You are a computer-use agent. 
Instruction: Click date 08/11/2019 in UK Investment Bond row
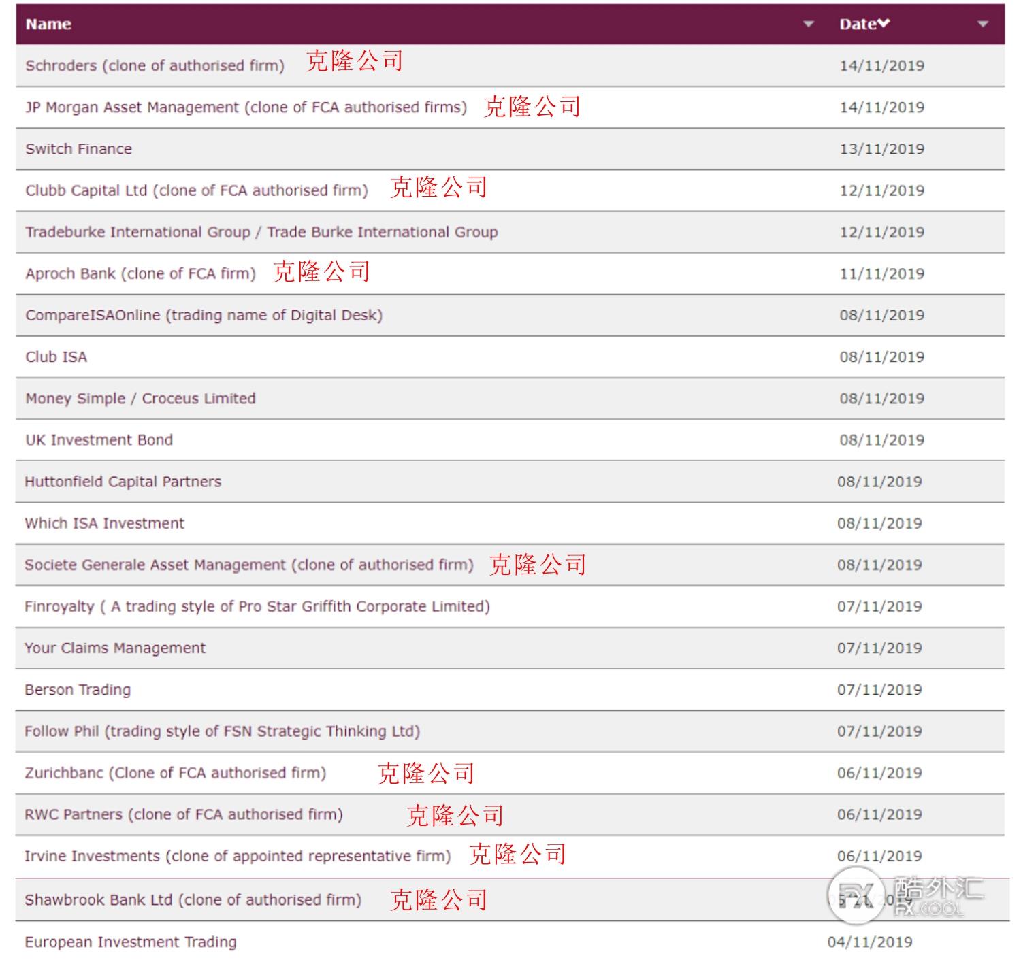click(881, 440)
